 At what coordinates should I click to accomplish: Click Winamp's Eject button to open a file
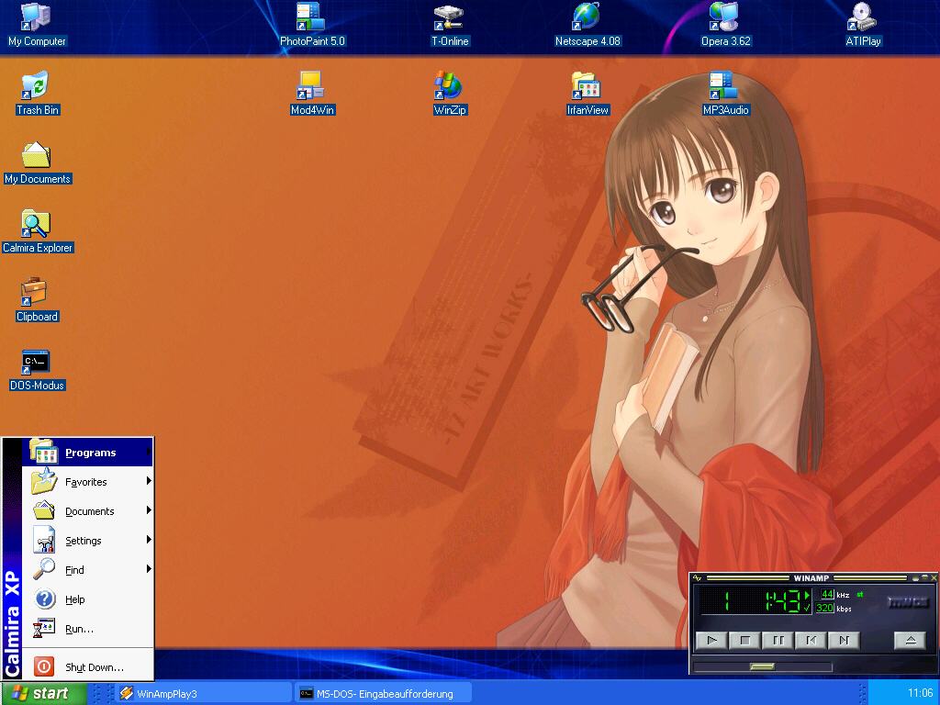point(910,640)
